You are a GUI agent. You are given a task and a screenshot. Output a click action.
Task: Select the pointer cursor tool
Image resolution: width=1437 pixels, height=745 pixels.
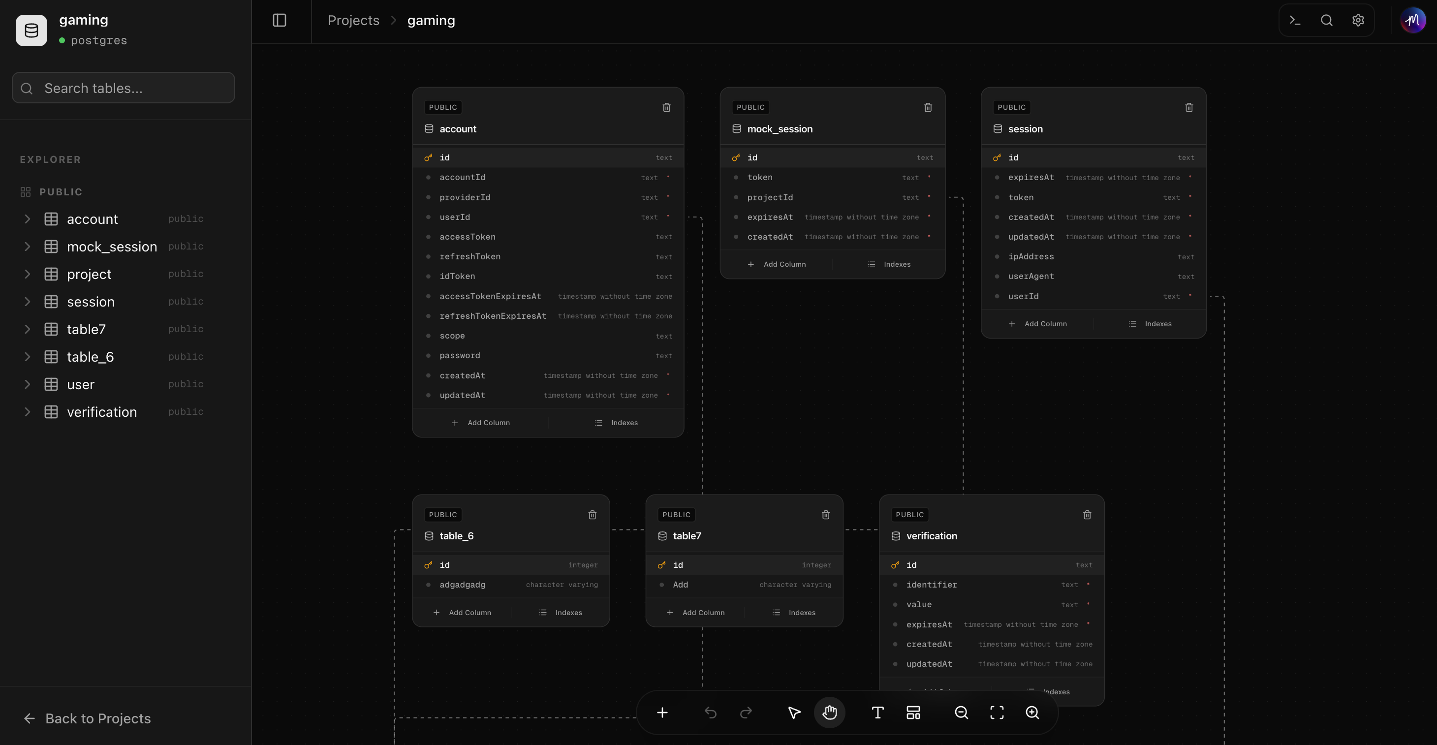click(794, 713)
